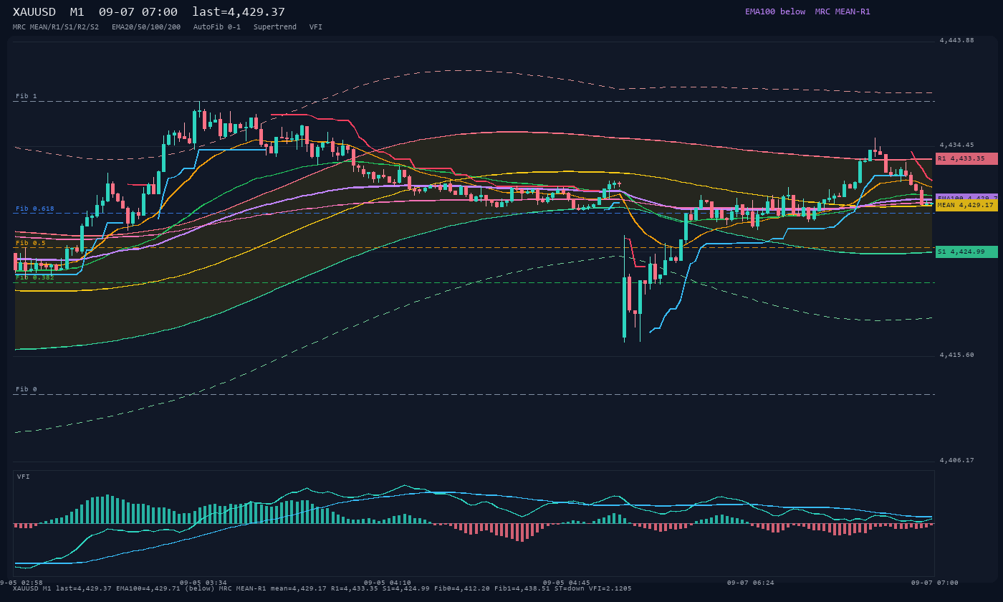Viewport: 1003px width, 602px height.
Task: Click the purple EMA100 price tag
Action: click(966, 197)
